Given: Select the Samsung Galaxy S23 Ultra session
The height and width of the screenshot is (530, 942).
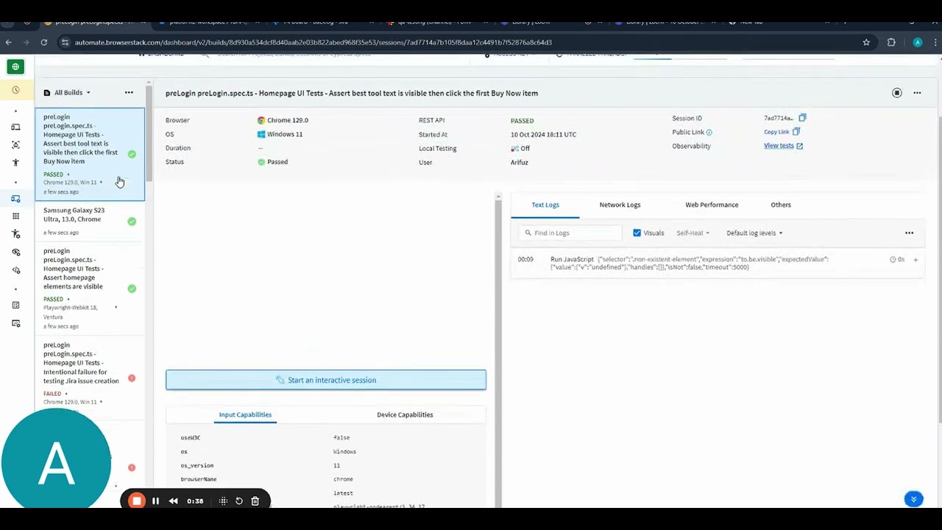Looking at the screenshot, I should [x=90, y=221].
